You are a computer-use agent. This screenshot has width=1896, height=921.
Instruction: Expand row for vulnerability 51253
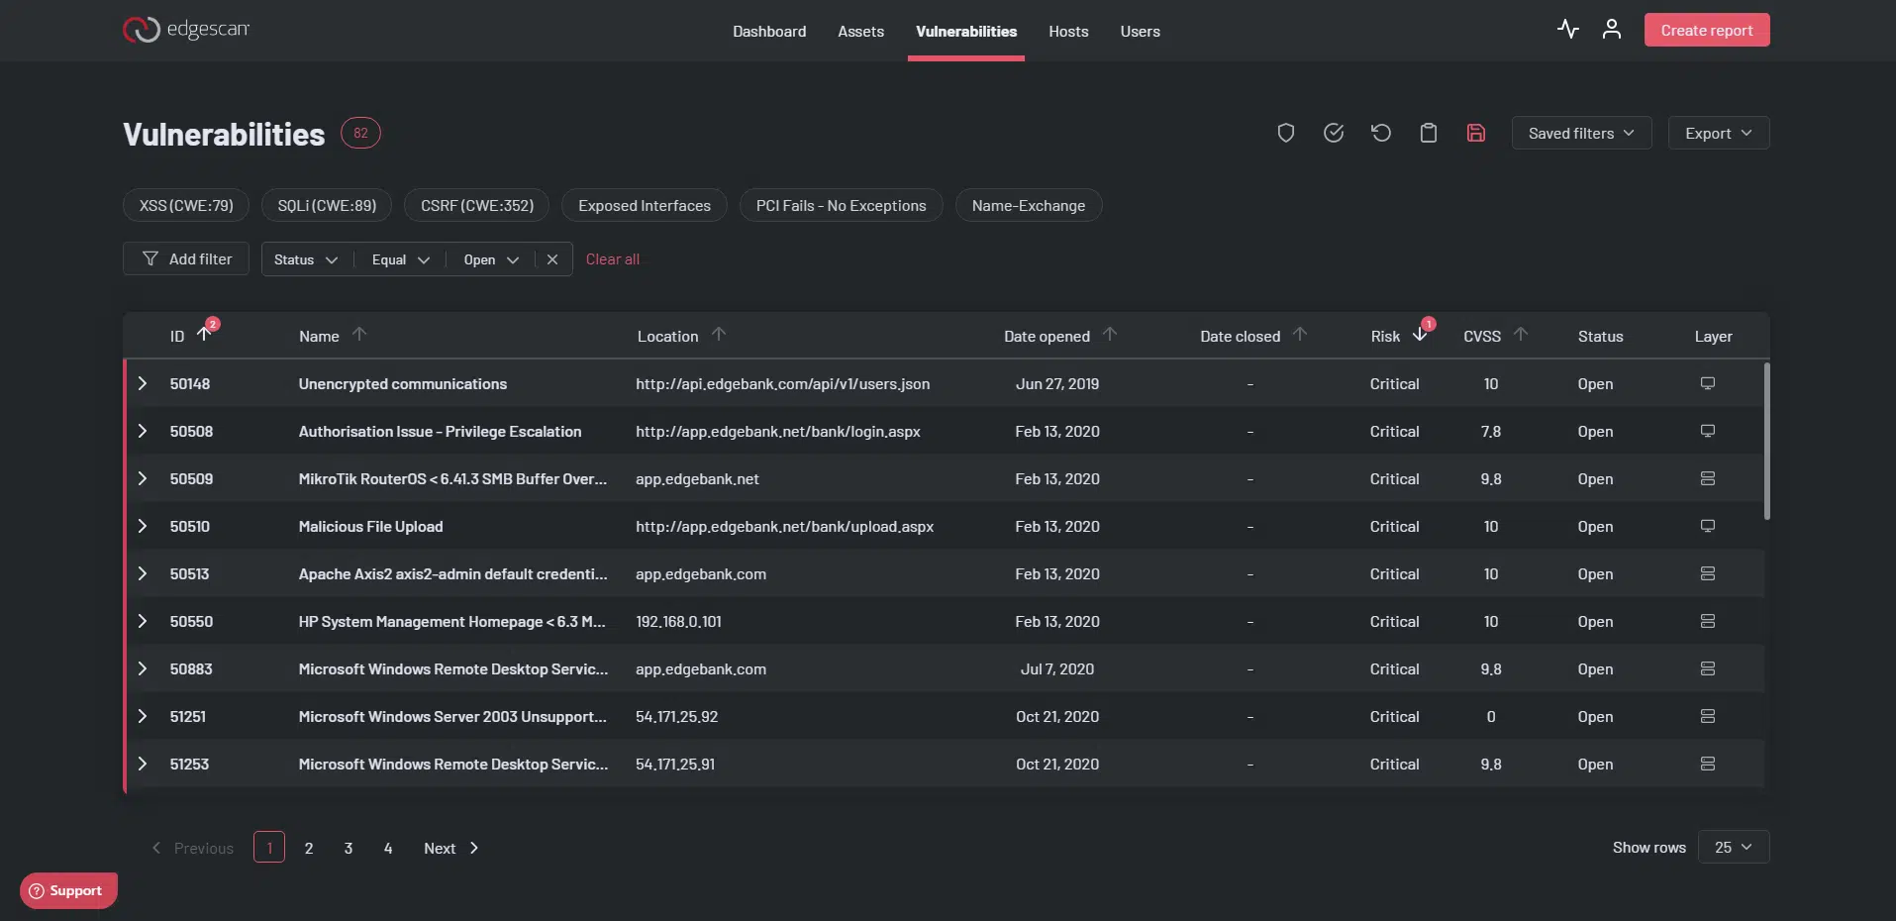[x=143, y=764]
